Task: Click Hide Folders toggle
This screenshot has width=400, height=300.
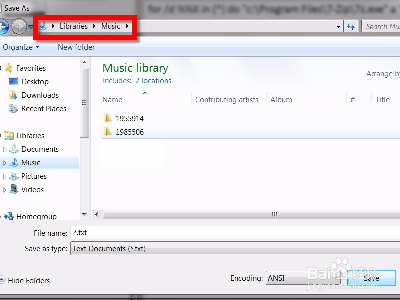Action: [x=25, y=281]
